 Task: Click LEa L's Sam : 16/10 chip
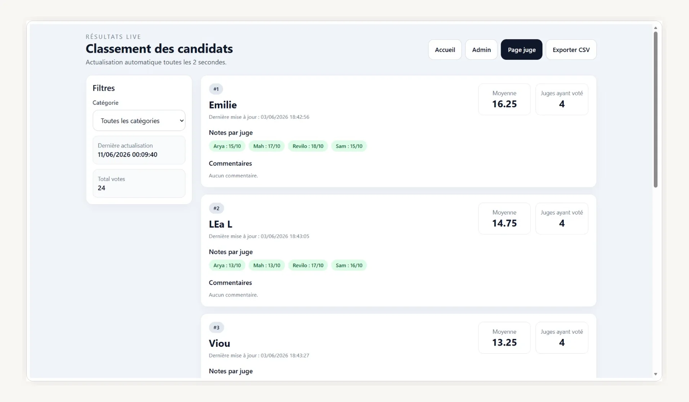pyautogui.click(x=349, y=265)
